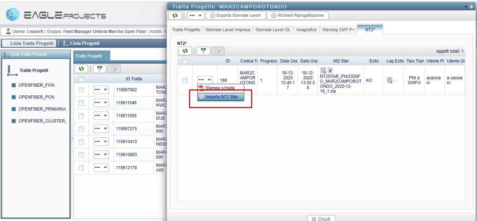Viewport: 477px width, 221px height.
Task: Open the actions dropdown for NT2 row 188
Action: pos(205,80)
